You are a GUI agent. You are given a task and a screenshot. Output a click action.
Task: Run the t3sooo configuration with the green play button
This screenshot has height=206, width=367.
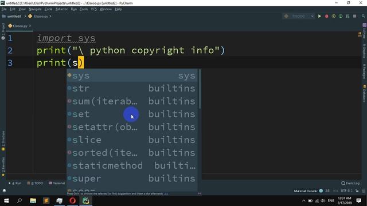tap(319, 16)
